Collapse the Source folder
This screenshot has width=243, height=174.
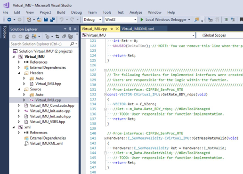pos(19,89)
